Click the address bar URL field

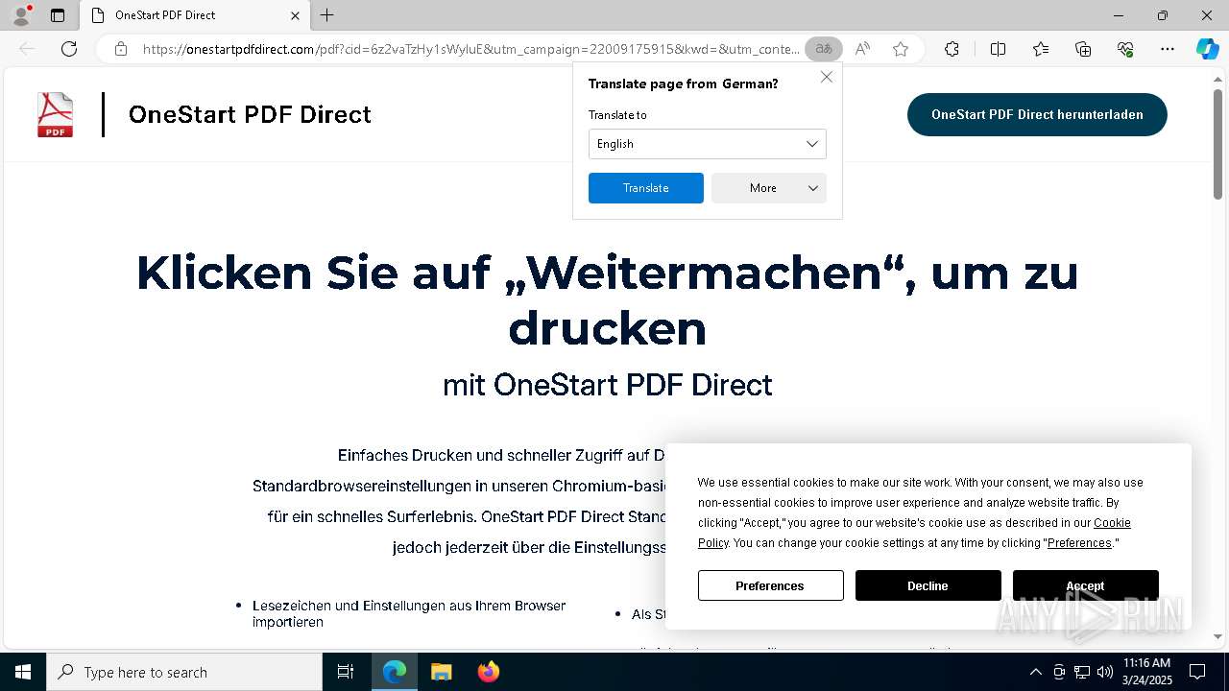pyautogui.click(x=470, y=49)
